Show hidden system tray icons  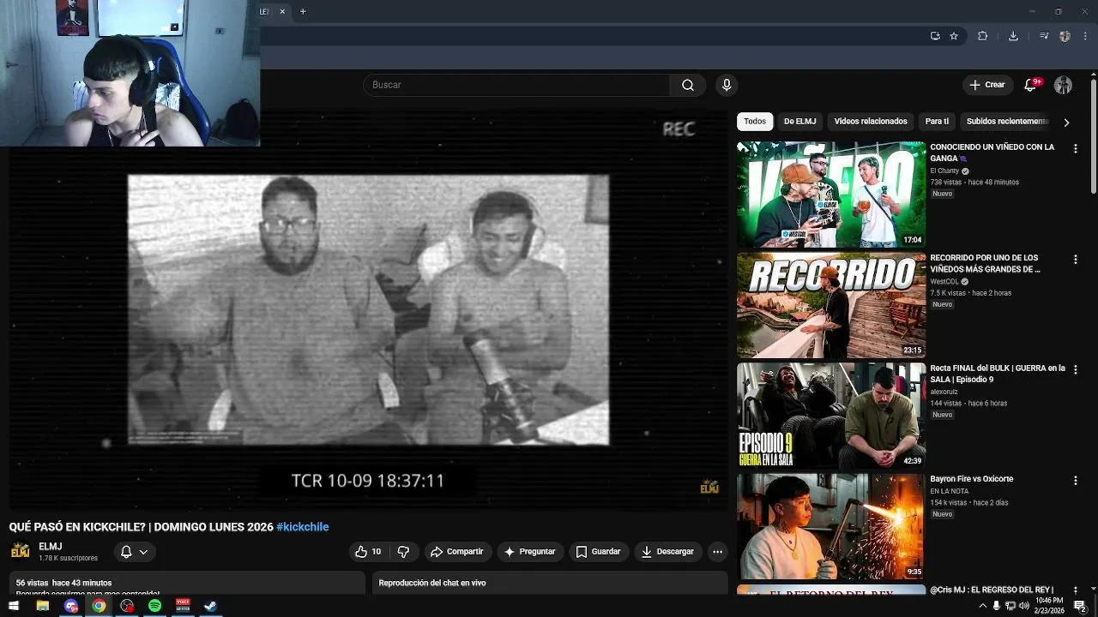983,606
